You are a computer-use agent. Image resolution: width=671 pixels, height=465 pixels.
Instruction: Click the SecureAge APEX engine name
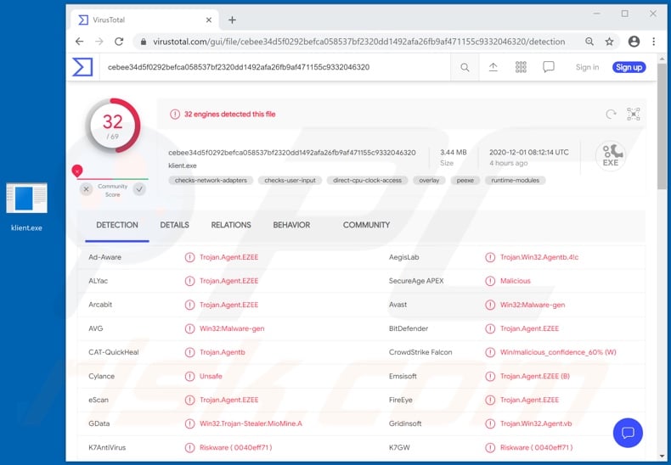[416, 281]
